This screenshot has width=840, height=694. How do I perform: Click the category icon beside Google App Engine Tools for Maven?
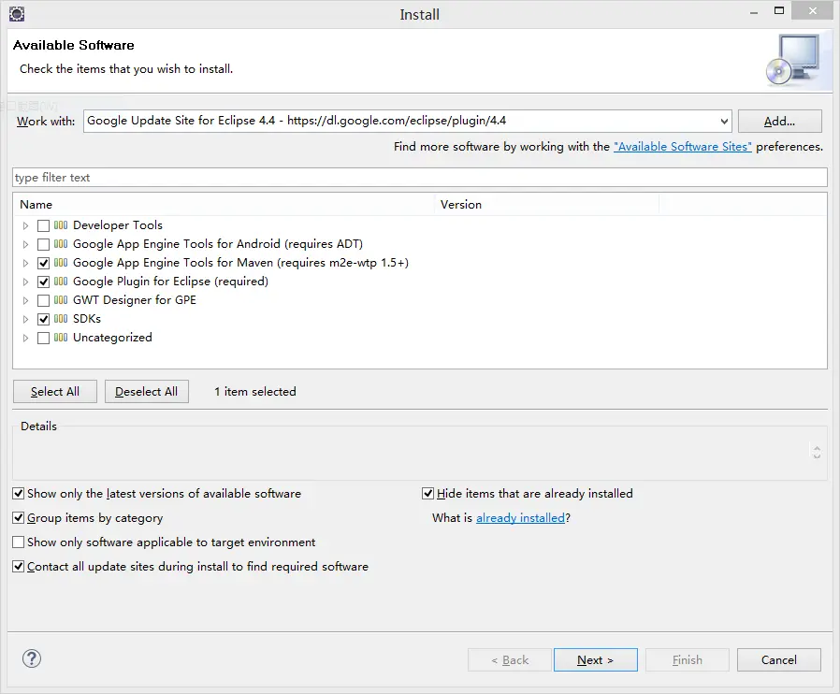click(x=61, y=263)
